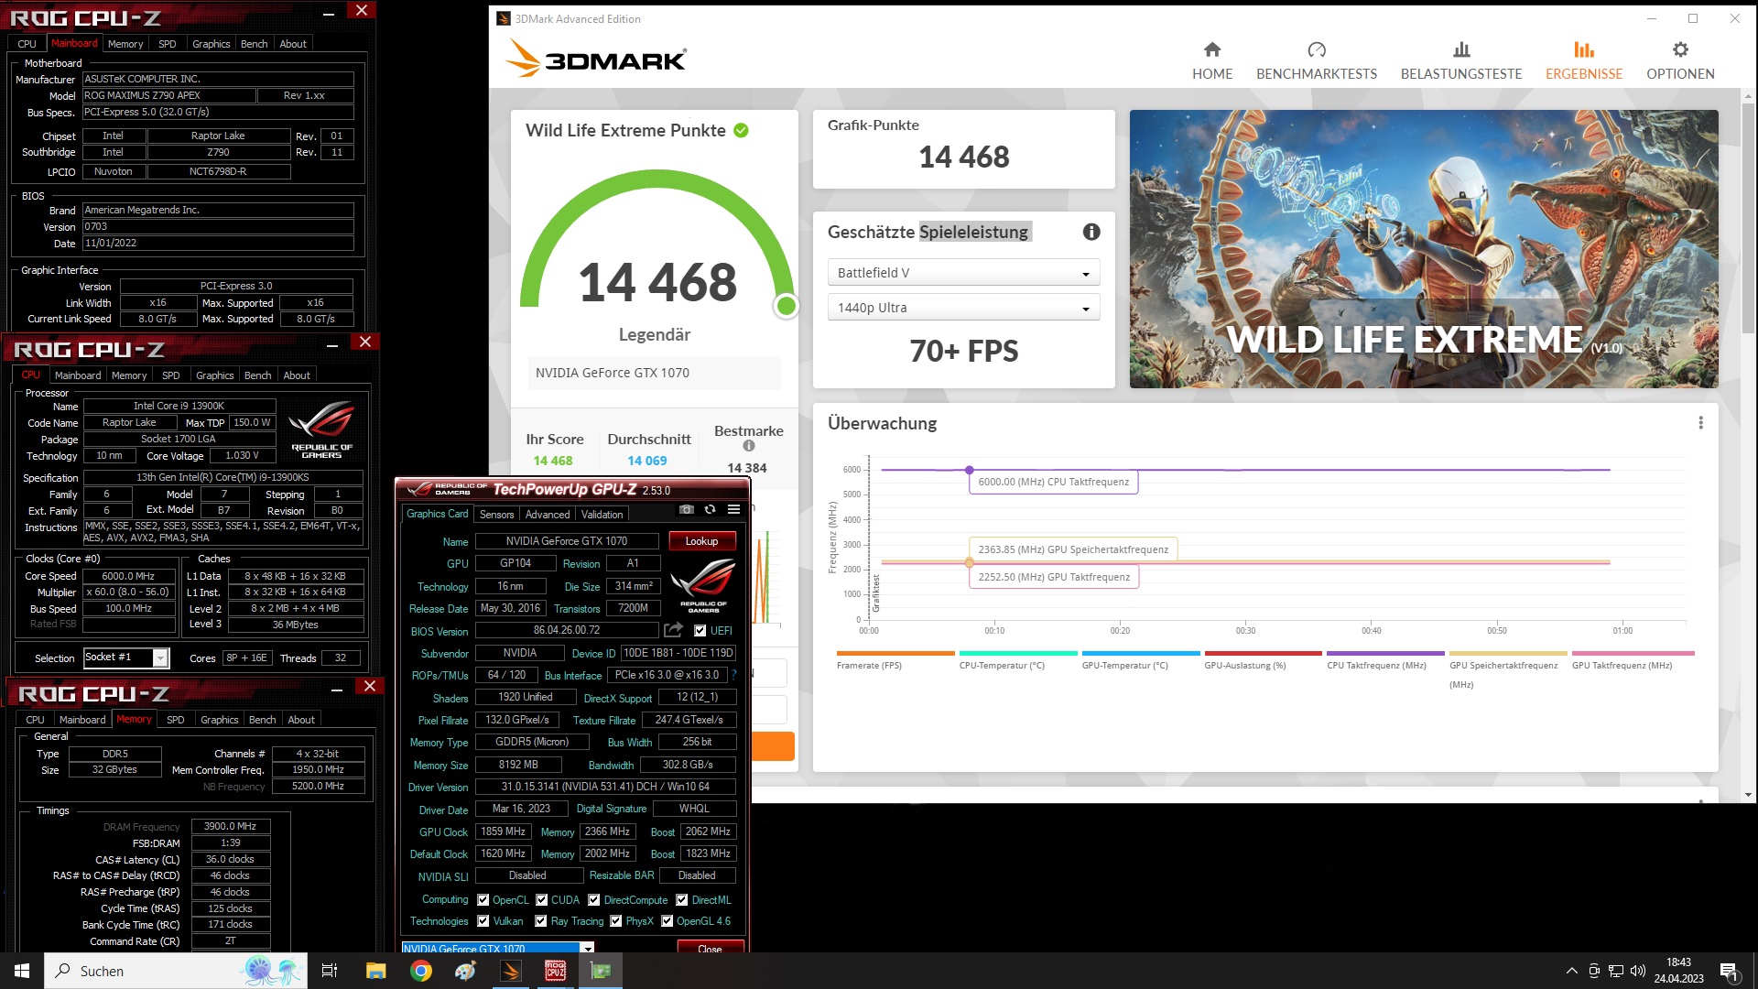1758x989 pixels.
Task: Click the info icon under Bestmarke
Action: pyautogui.click(x=749, y=446)
